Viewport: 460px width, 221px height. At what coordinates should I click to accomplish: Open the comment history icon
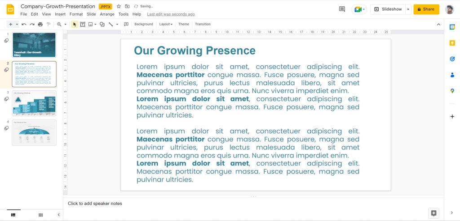(x=342, y=9)
